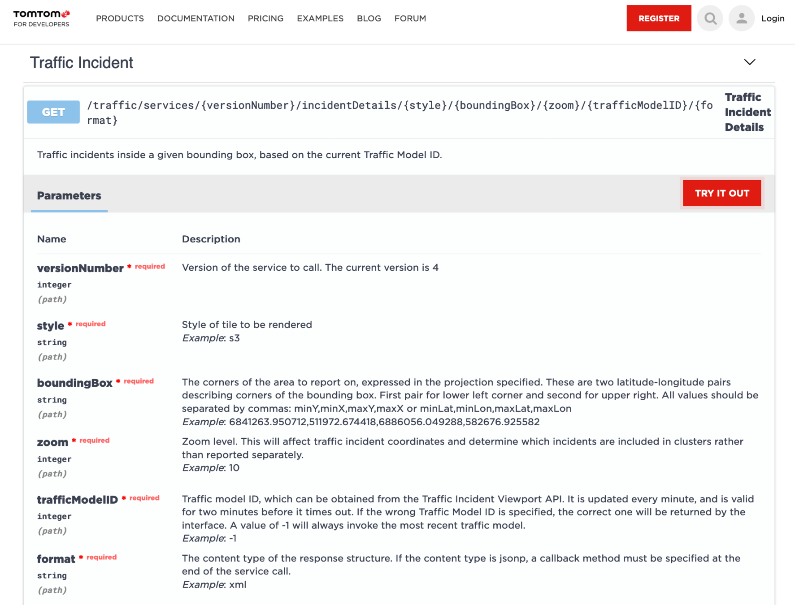Click the Name column header

tap(52, 239)
